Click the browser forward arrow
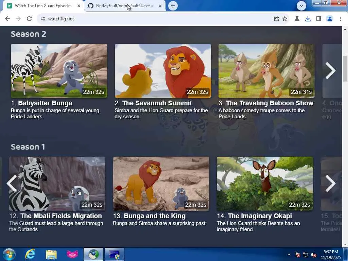The width and height of the screenshot is (348, 261). (x=18, y=19)
